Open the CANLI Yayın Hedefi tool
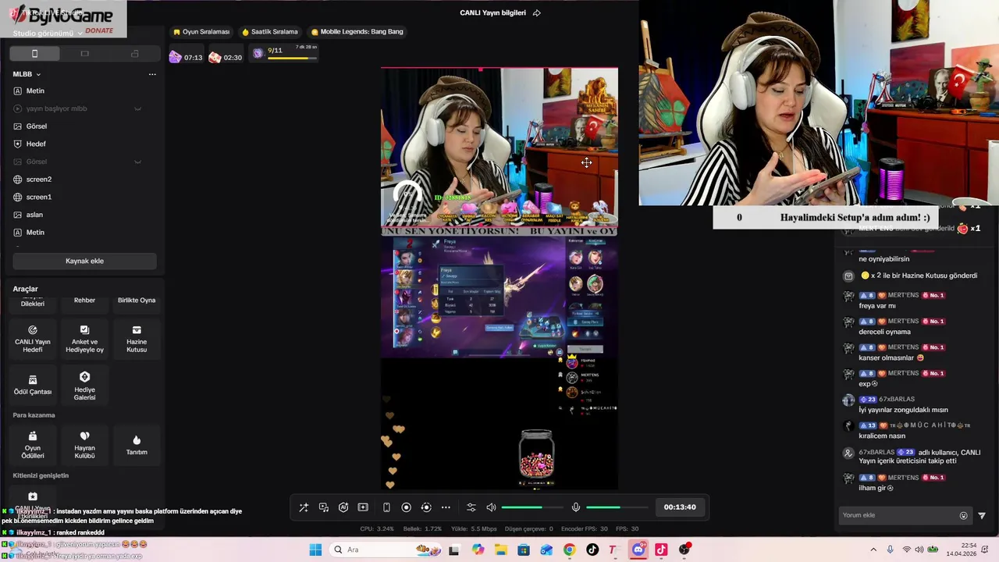Image resolution: width=999 pixels, height=562 pixels. click(33, 338)
